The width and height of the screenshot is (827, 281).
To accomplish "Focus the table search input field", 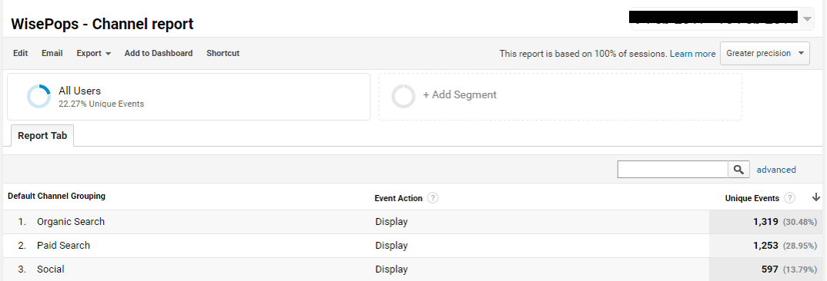I will click(x=673, y=170).
